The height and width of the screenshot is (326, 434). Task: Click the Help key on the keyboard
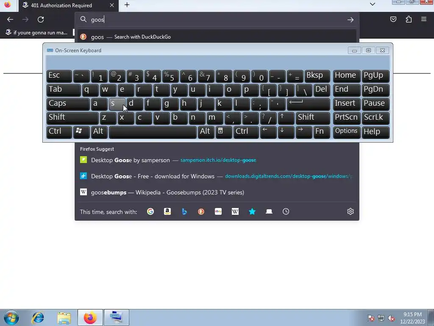pyautogui.click(x=376, y=132)
